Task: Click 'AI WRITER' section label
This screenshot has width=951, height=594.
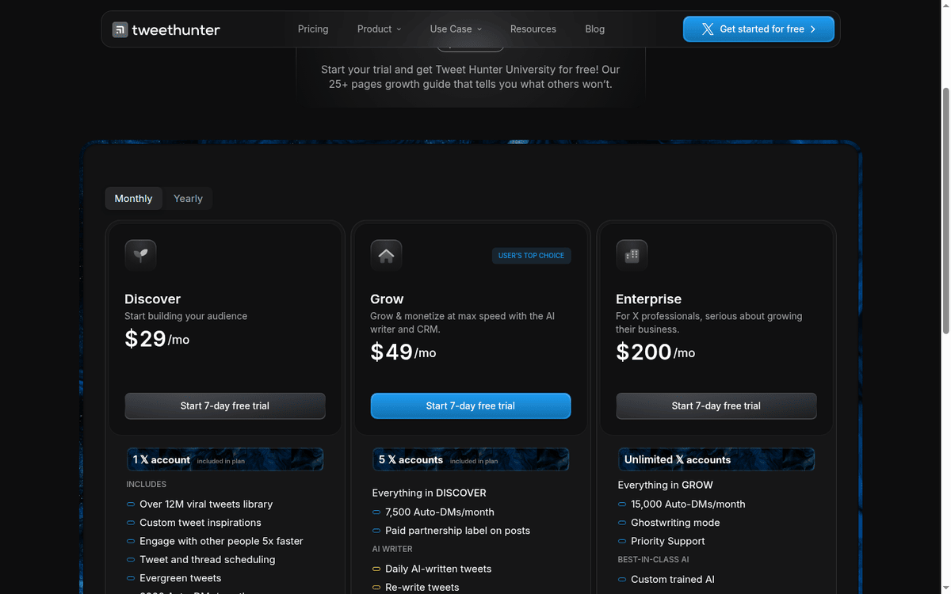Action: [x=392, y=549]
